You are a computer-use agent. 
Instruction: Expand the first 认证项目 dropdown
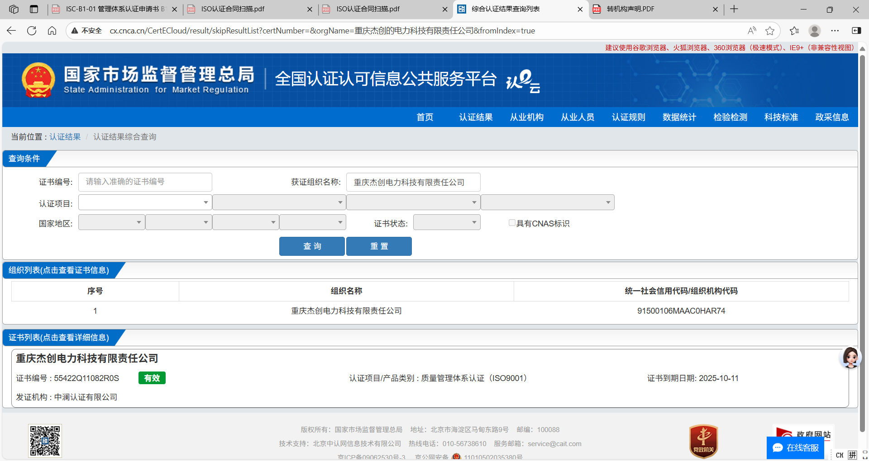tap(145, 202)
